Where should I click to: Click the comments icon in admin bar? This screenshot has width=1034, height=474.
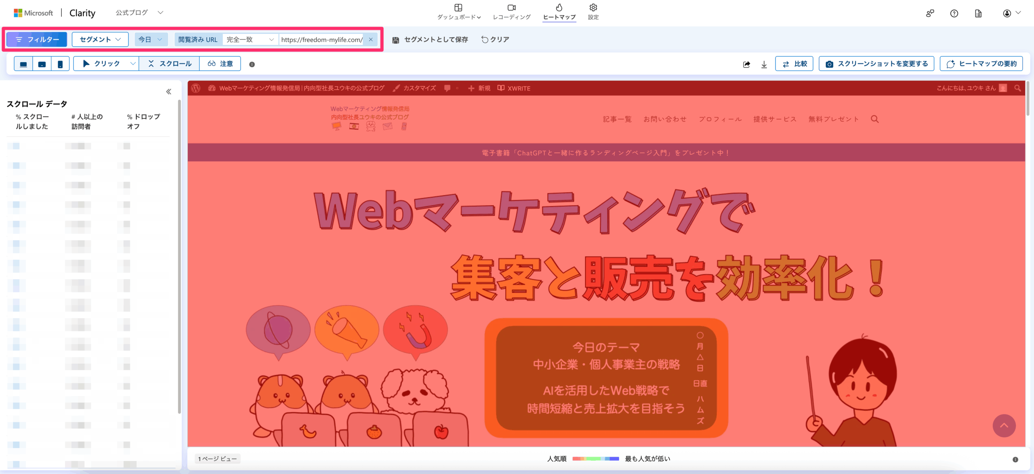pos(447,88)
